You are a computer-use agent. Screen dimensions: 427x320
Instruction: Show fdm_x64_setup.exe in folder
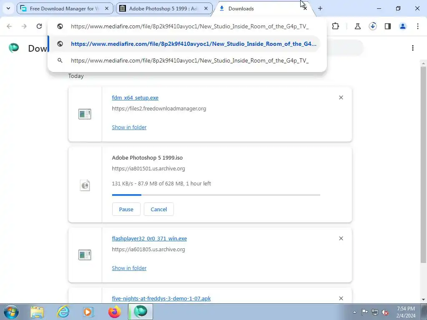coord(129,127)
